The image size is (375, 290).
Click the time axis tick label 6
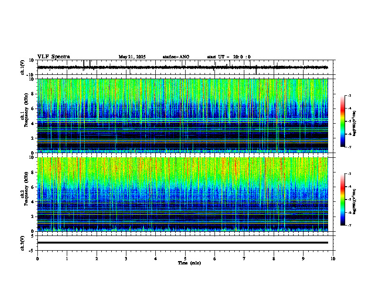coord(215,259)
